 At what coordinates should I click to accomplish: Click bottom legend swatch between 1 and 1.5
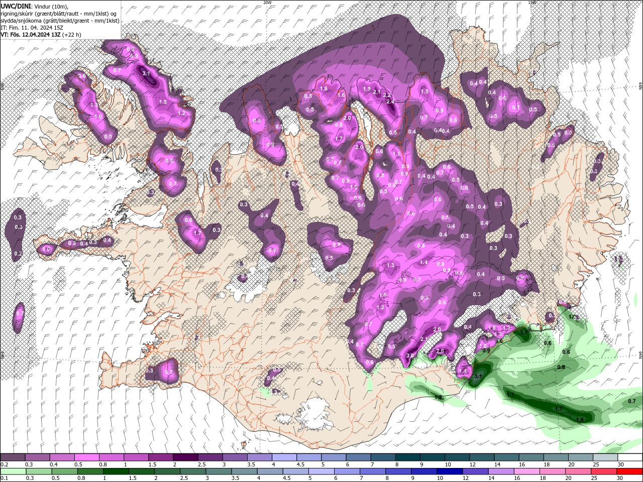[116, 471]
